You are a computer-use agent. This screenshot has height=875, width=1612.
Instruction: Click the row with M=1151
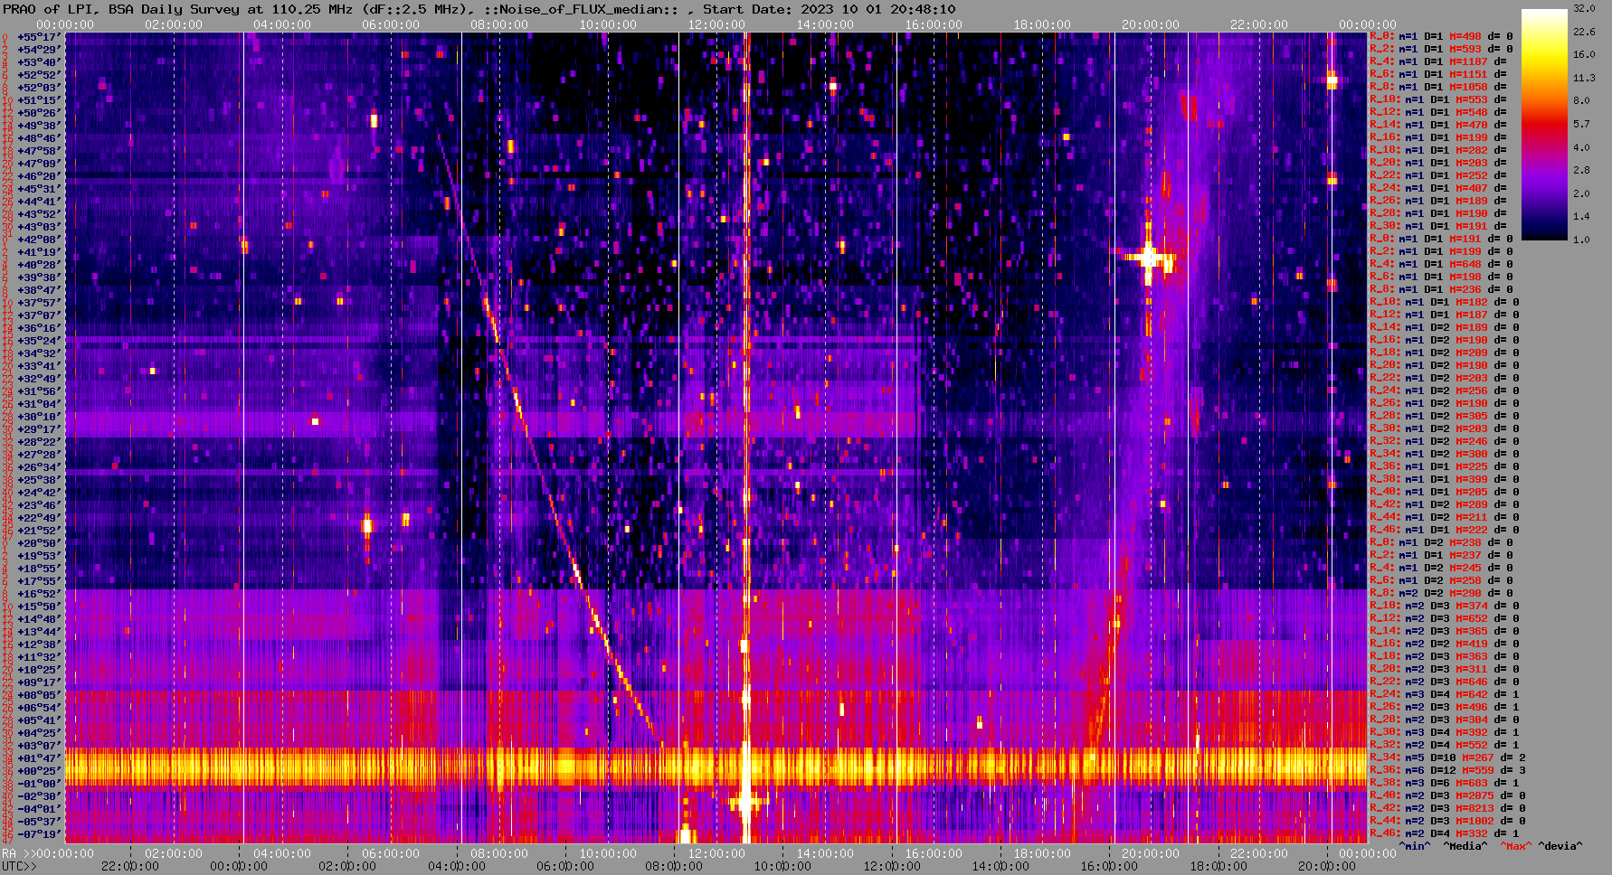pos(1438,74)
